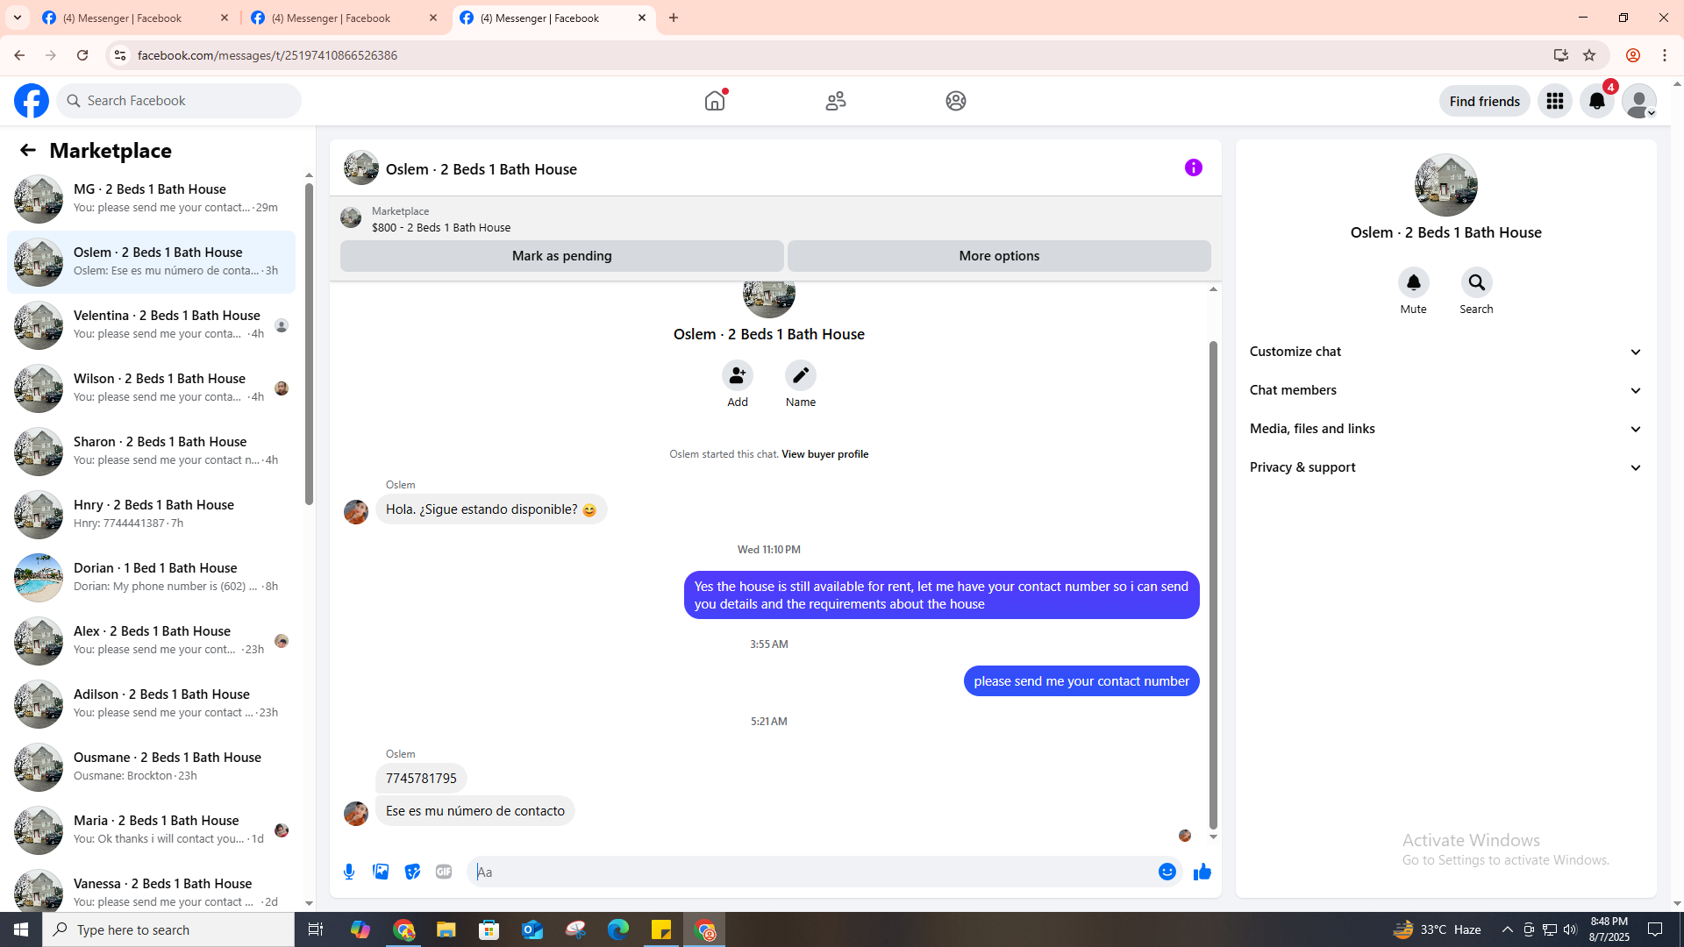The image size is (1684, 947).
Task: Reload the page
Action: coord(82,55)
